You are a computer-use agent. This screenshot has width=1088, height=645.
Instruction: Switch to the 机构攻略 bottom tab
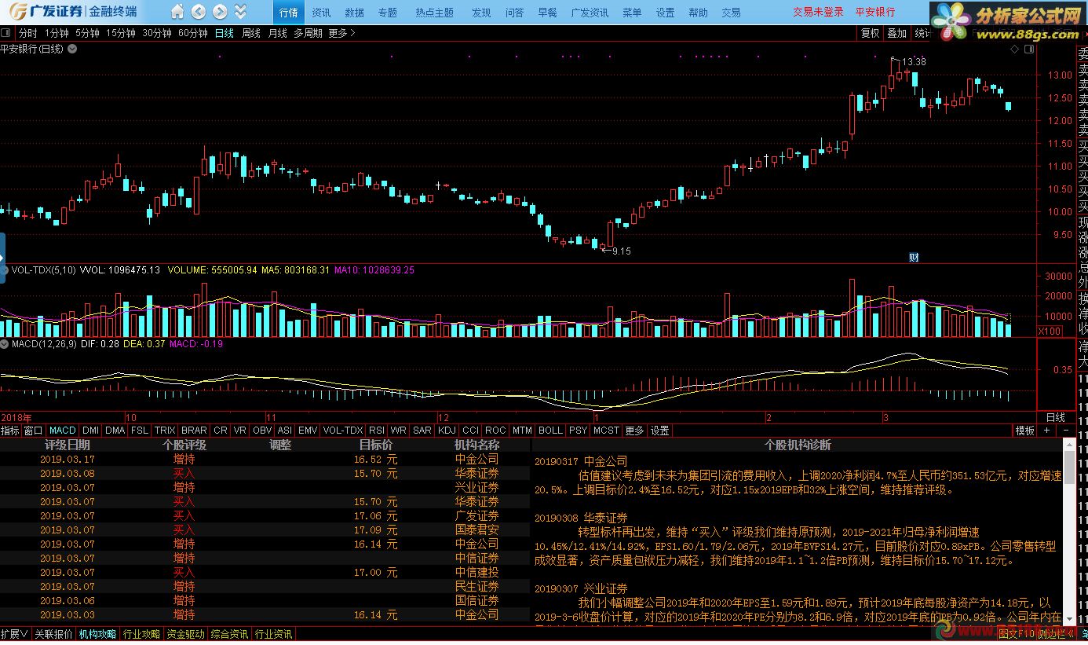click(x=97, y=634)
